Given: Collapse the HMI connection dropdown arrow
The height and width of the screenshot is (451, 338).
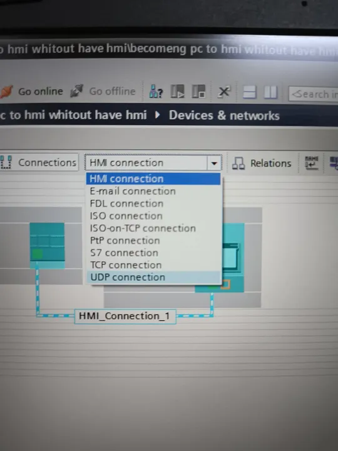Looking at the screenshot, I should (x=214, y=163).
